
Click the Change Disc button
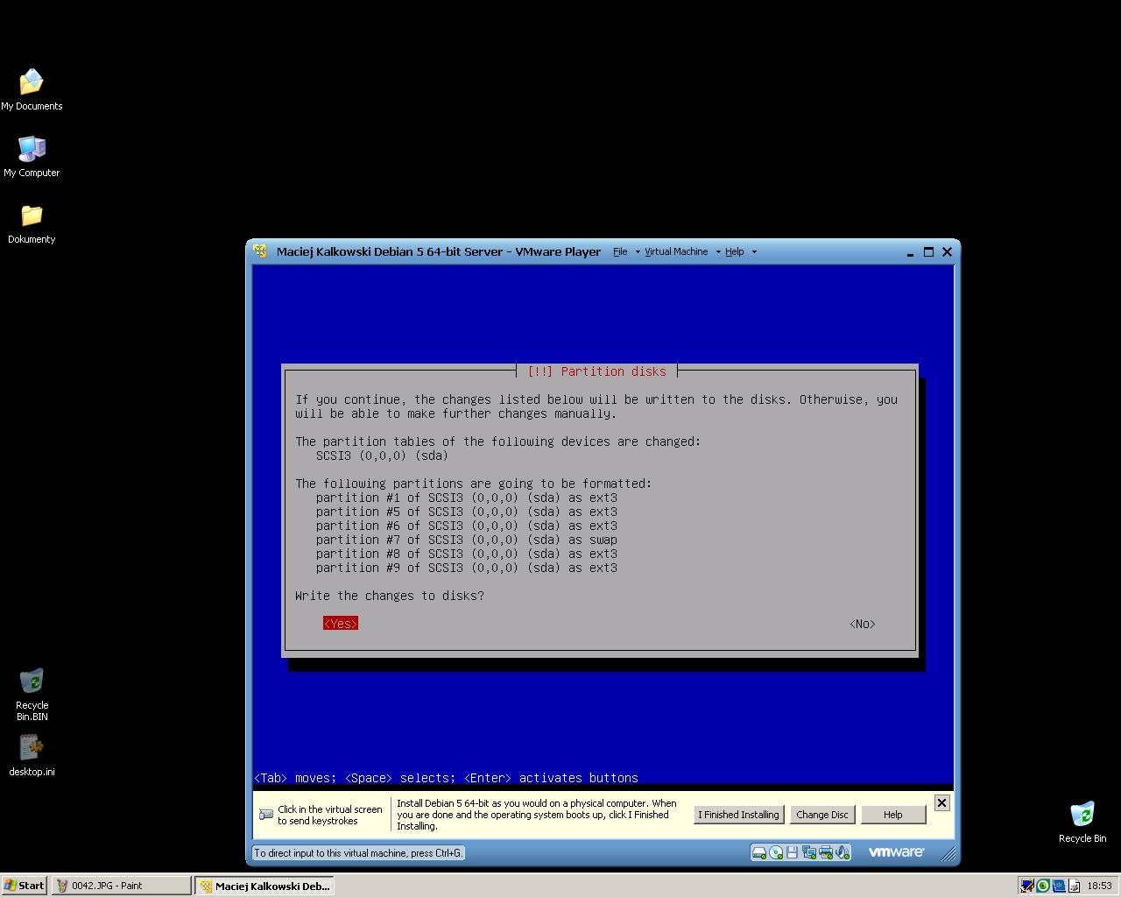(x=822, y=815)
